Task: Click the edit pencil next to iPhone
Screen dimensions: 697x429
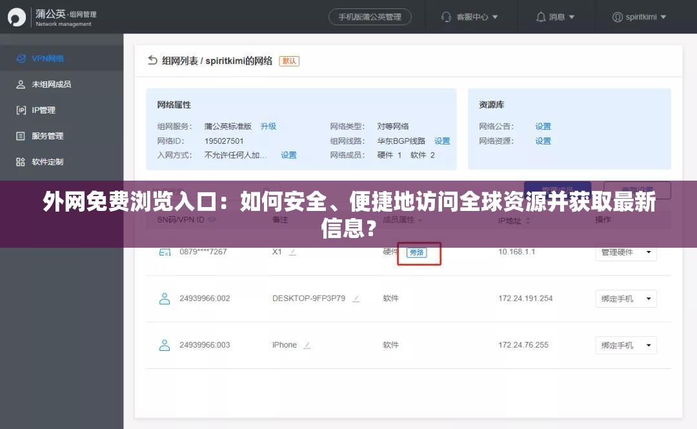Action: [307, 344]
